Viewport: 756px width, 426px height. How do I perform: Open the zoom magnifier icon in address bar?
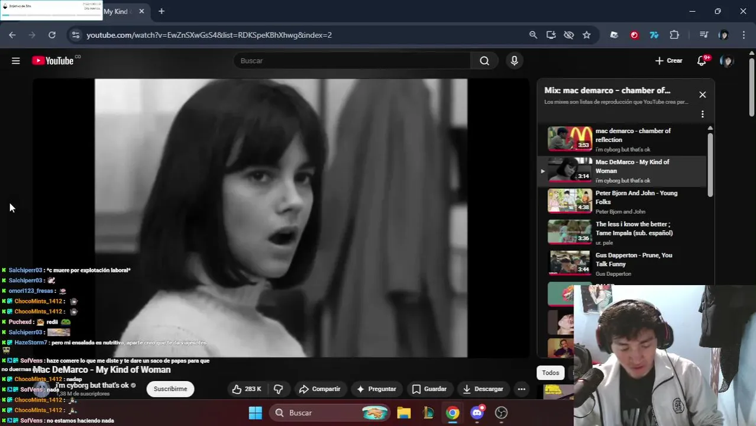coord(533,35)
